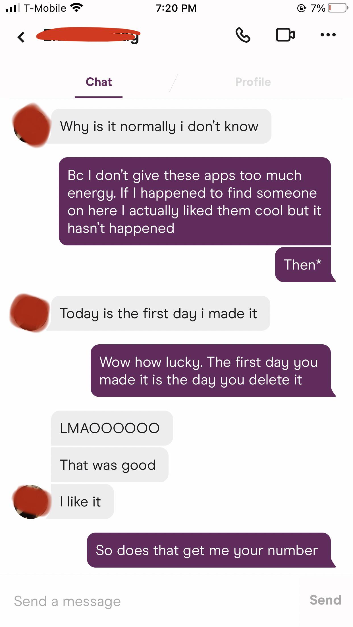
Task: Tap the 'So does that get me your number' bubble
Action: [x=211, y=550]
